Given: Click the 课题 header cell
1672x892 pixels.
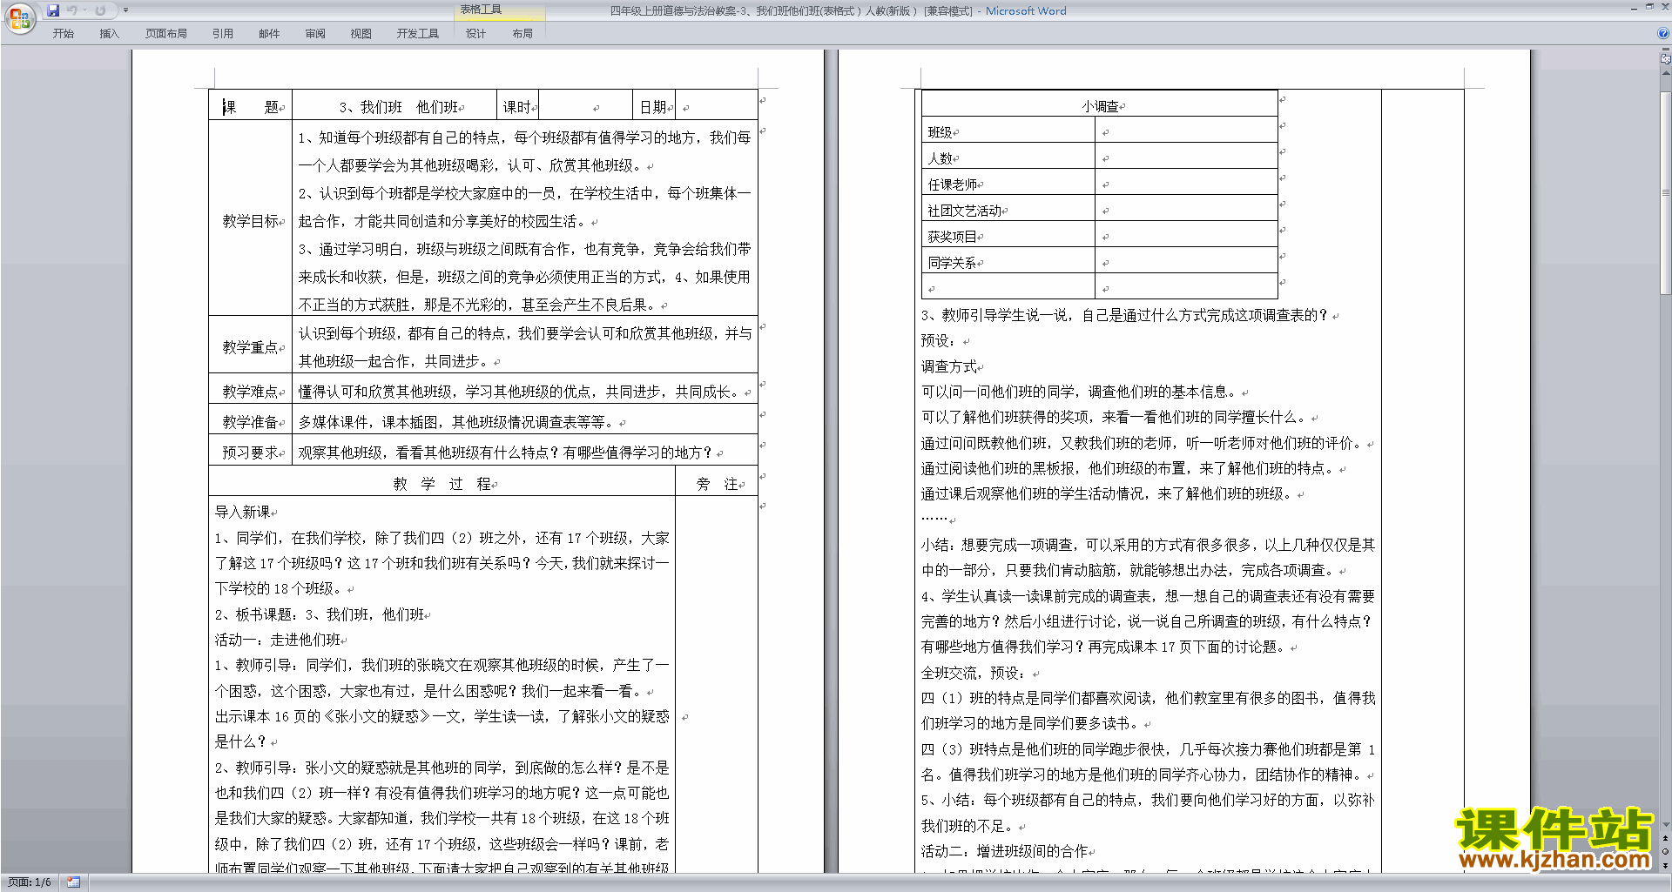Looking at the screenshot, I should click(250, 105).
